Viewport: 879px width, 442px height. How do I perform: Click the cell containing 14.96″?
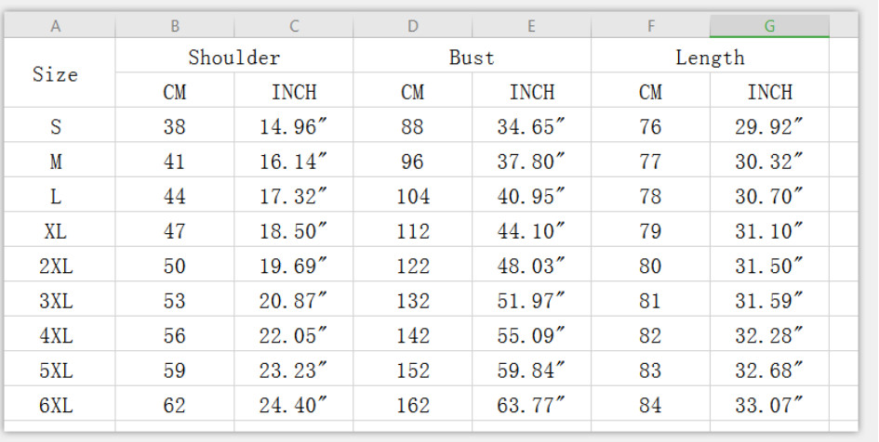point(294,127)
